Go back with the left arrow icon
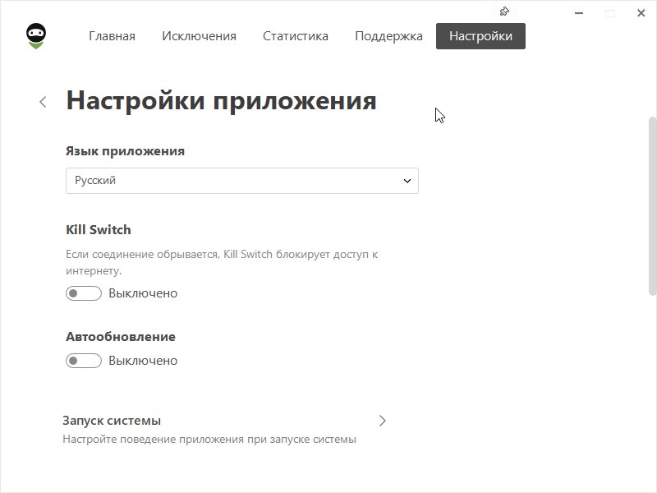Viewport: 657px width, 493px height. pos(43,102)
